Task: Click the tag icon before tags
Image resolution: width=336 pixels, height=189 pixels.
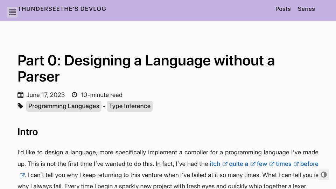Action: [x=20, y=106]
